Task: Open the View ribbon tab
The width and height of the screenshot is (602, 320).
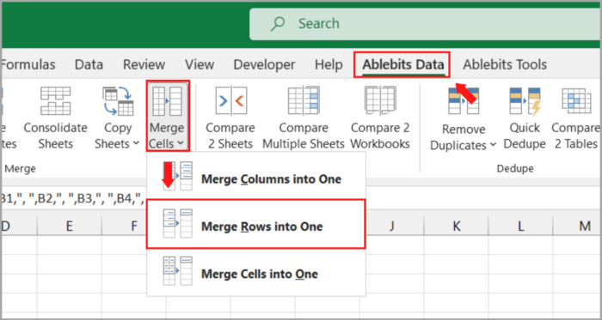Action: (200, 64)
